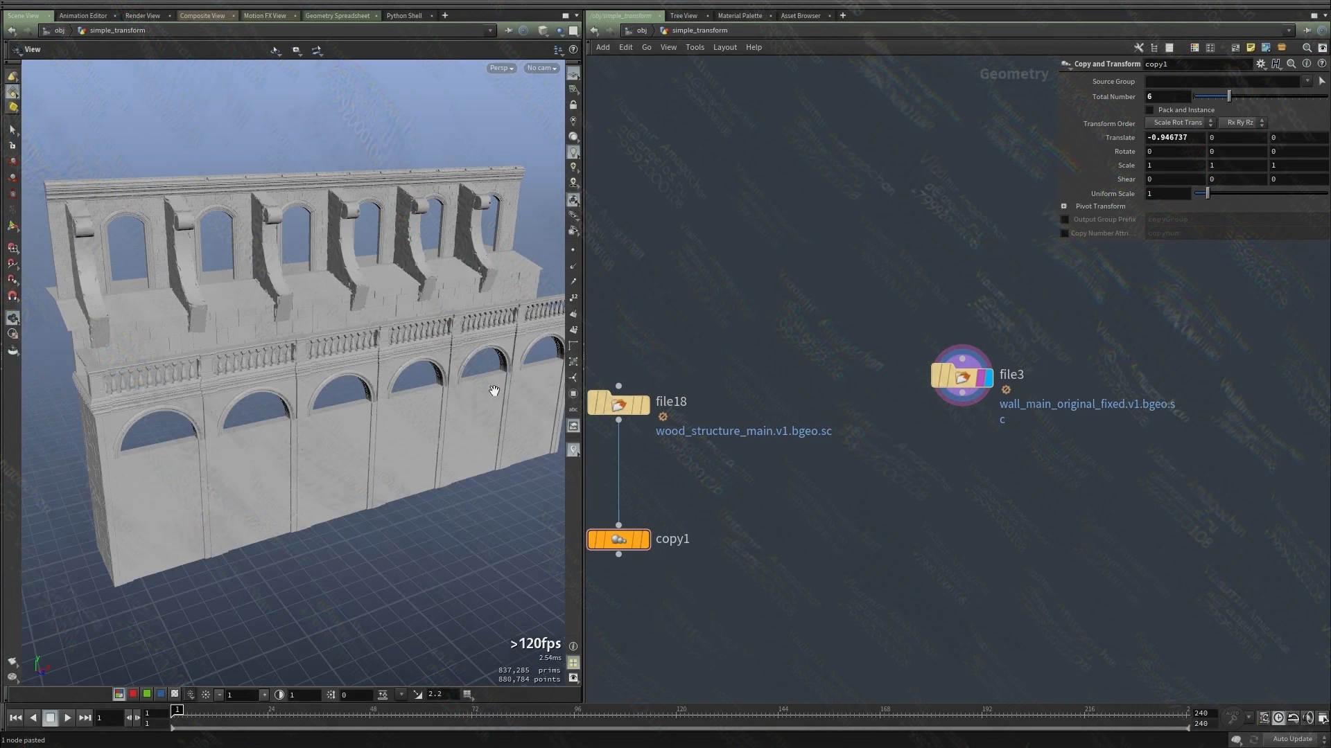Open the Persp camera dropdown
1331x748 pixels.
[501, 68]
